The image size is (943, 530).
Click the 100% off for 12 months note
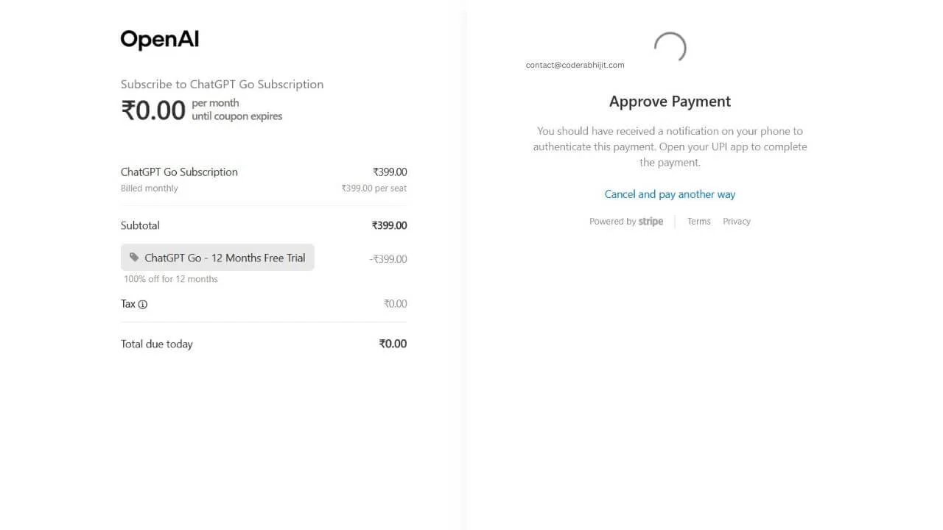point(171,279)
